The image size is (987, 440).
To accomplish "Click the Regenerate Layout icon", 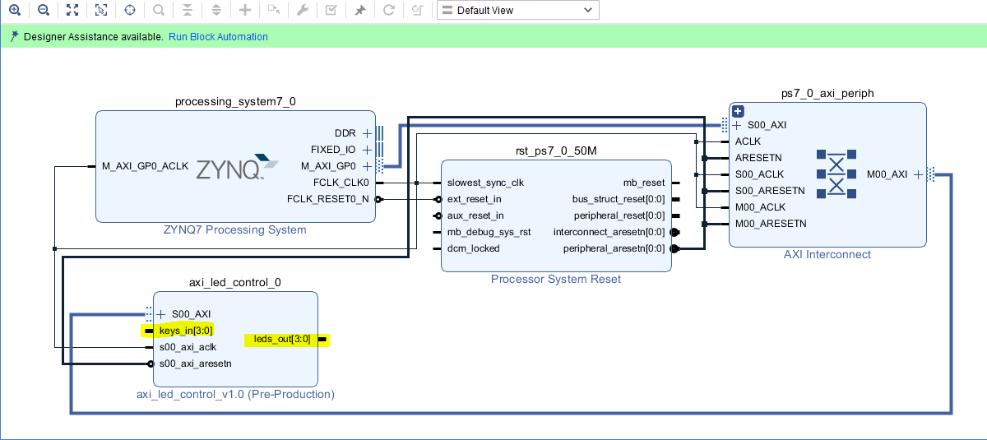I will [388, 10].
